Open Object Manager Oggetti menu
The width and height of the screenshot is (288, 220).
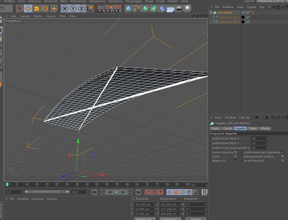(251, 7)
